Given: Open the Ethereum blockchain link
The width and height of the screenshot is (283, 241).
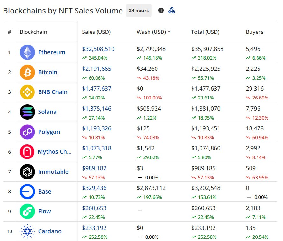Looking at the screenshot, I should 52,52.
